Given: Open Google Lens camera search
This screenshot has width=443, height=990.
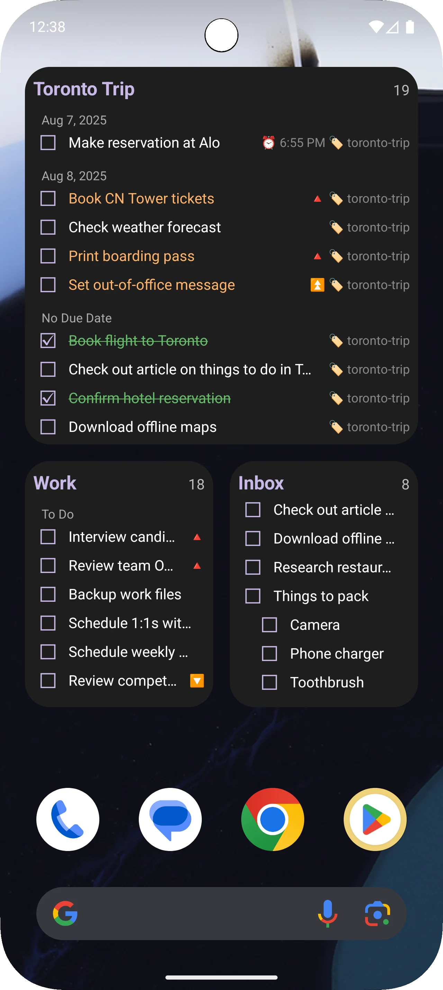Looking at the screenshot, I should click(377, 913).
